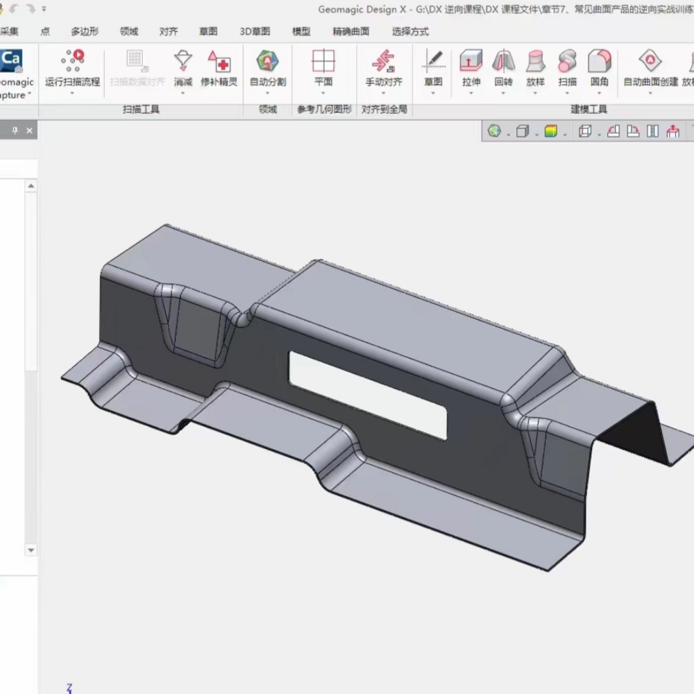This screenshot has height=694, width=694.
Task: Toggle pin on the left panel
Action: click(15, 130)
